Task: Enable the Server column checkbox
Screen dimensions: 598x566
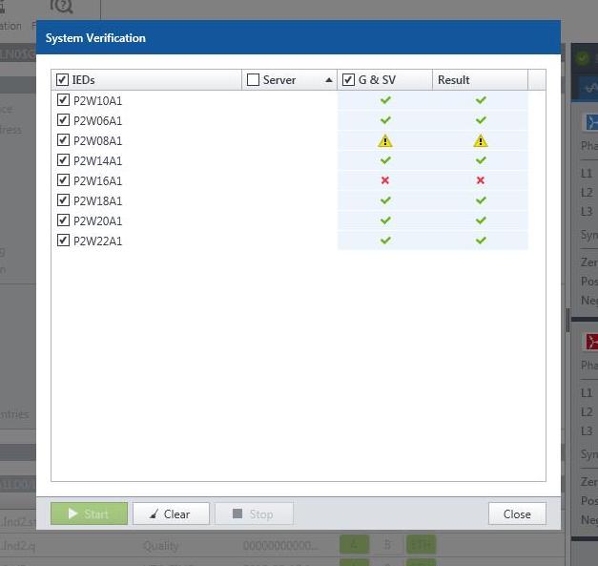Action: pos(253,80)
